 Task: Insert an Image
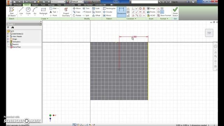[x=151, y=8]
